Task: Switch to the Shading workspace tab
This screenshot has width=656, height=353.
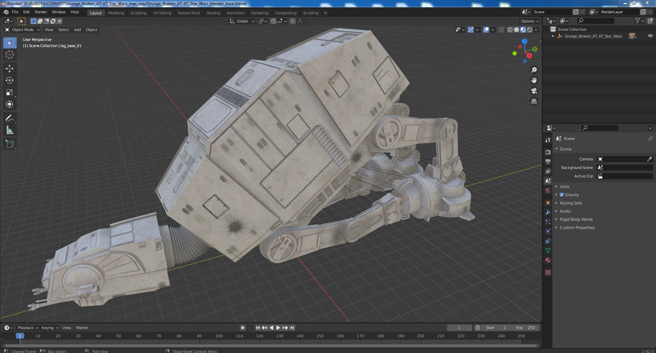Action: [x=213, y=13]
